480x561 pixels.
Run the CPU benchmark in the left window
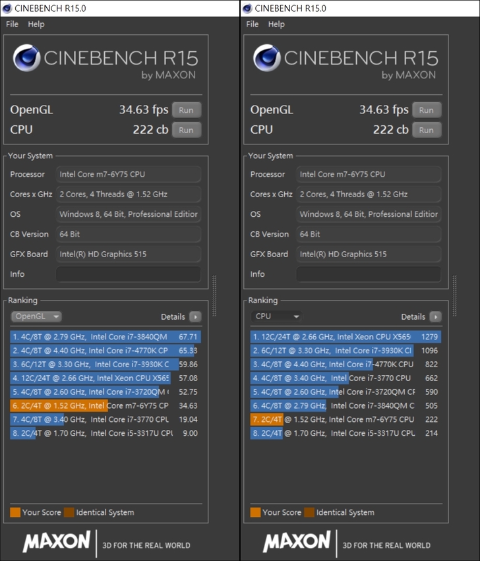(187, 130)
